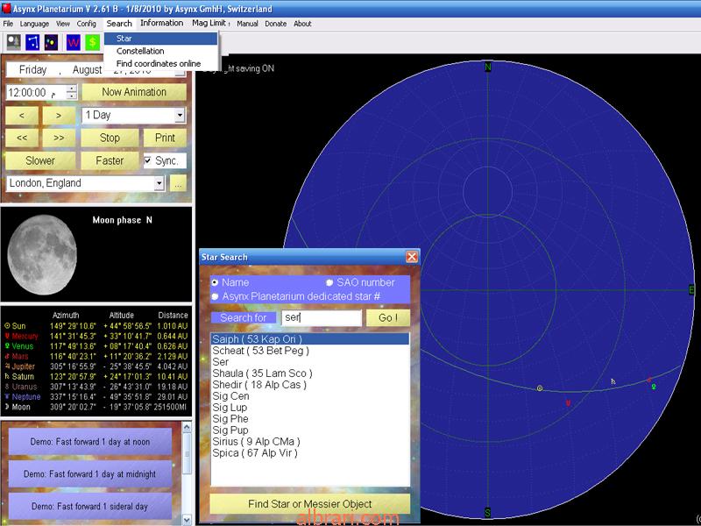Increase the time with the spinner up arrow
This screenshot has height=526, width=701.
72,89
